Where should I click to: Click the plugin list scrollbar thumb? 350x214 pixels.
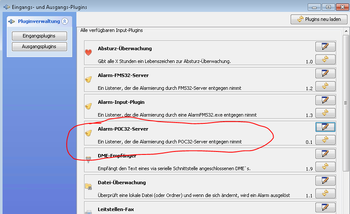pos(346,102)
